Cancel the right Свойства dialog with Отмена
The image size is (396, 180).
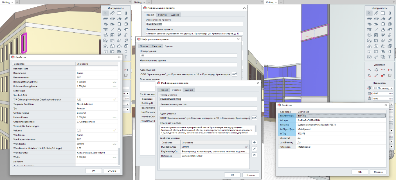(378, 172)
